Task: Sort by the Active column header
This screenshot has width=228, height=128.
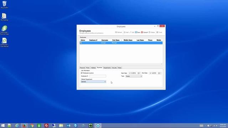Action: tap(83, 40)
